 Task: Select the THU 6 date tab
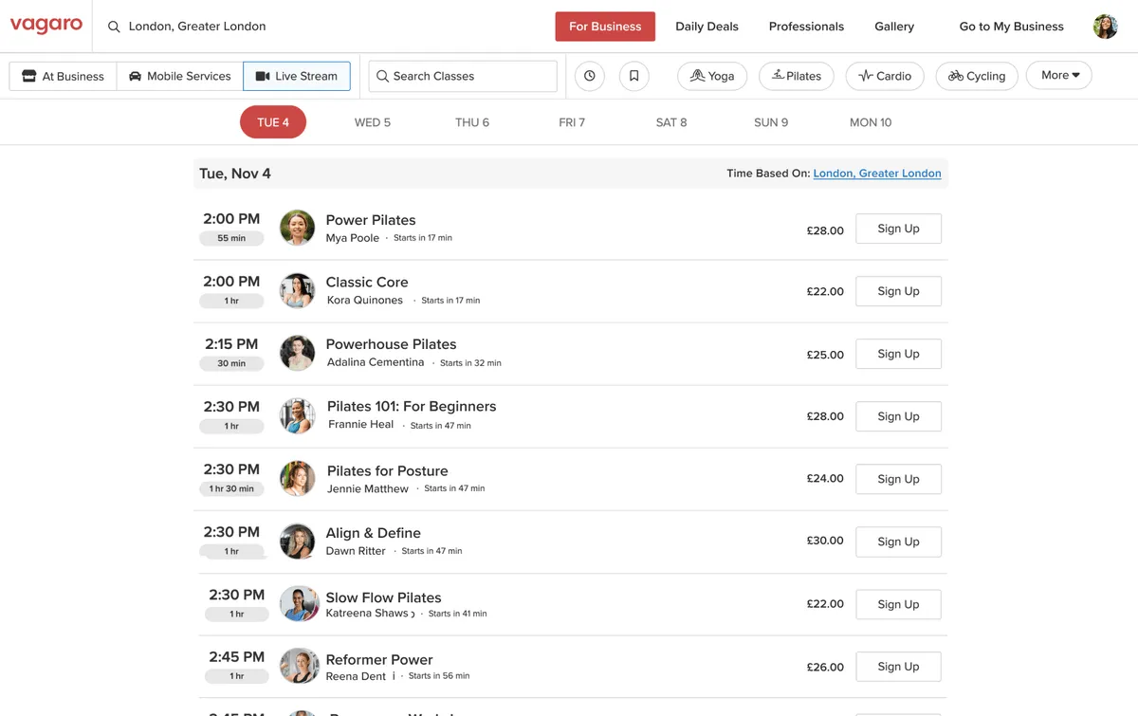point(472,122)
